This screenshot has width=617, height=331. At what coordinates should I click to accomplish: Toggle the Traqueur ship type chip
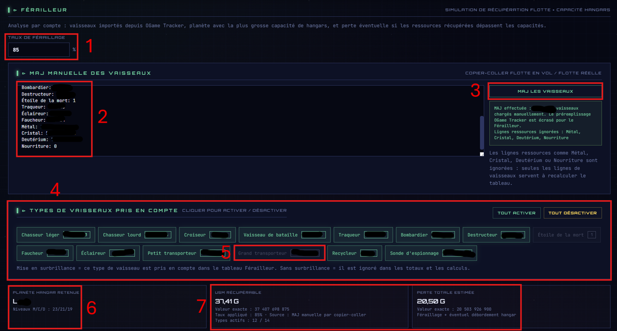(x=363, y=235)
